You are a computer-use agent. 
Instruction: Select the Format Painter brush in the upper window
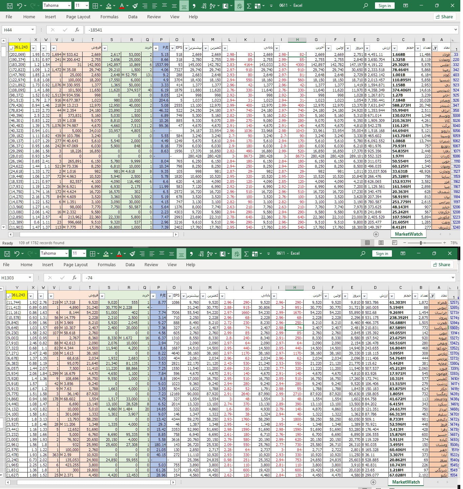[x=135, y=6]
